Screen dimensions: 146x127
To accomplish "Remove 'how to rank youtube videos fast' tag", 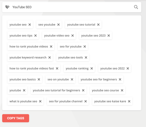I will point(57,68).
